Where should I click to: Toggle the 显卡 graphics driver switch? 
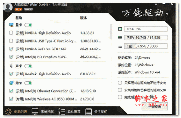click(28, 25)
